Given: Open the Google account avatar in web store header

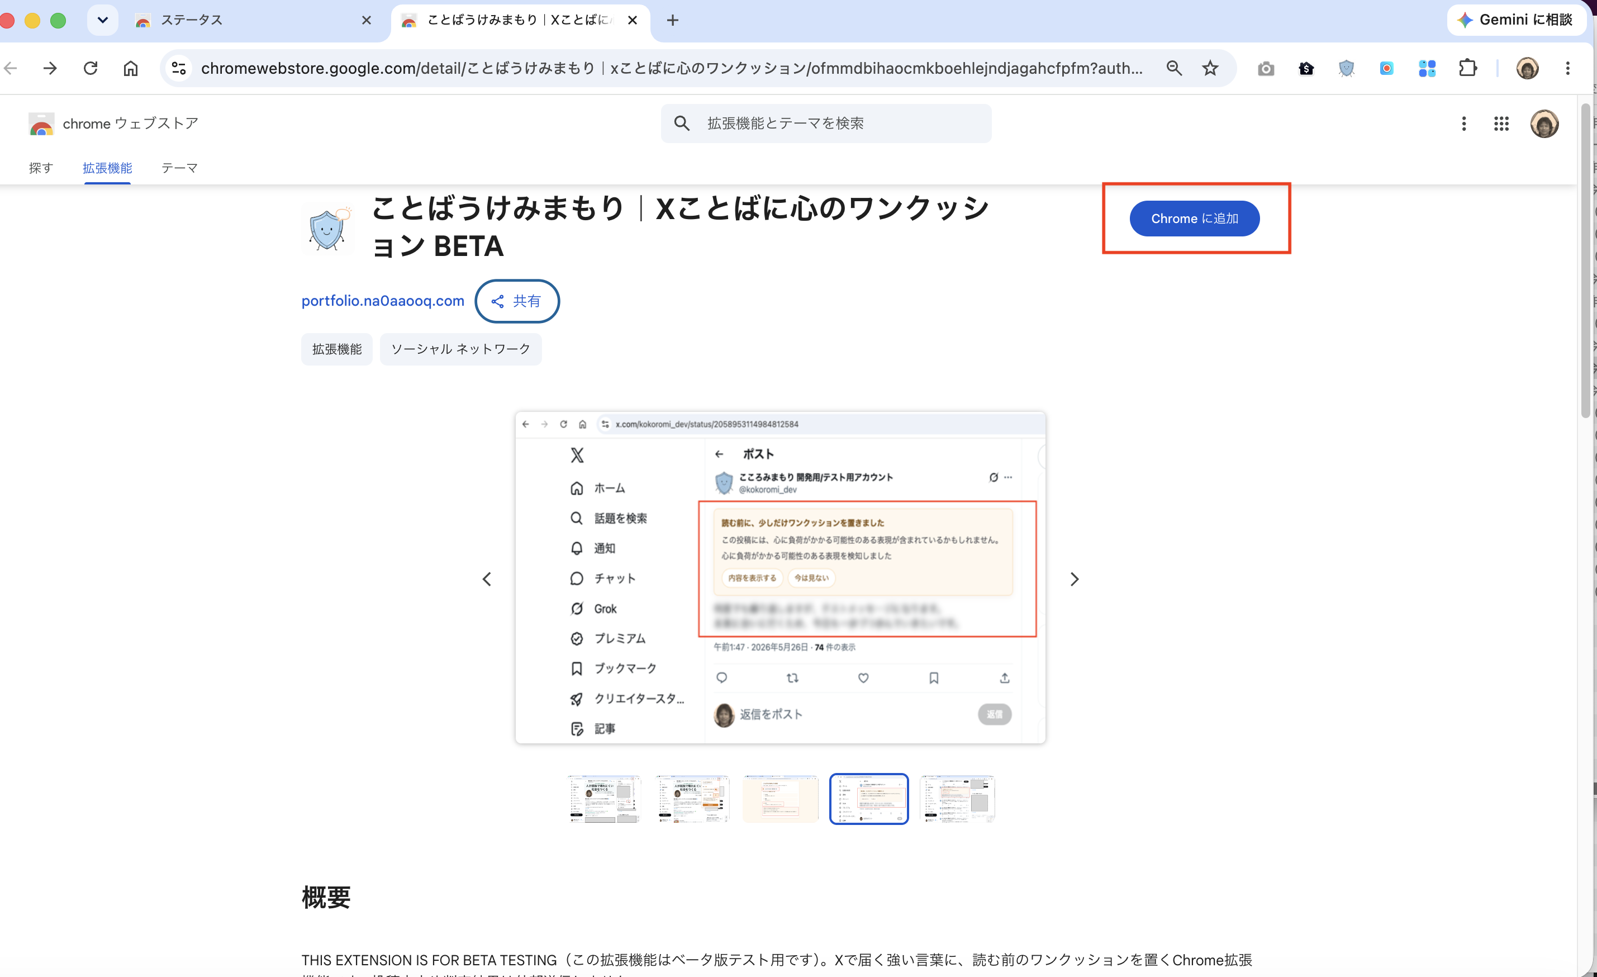Looking at the screenshot, I should tap(1544, 123).
